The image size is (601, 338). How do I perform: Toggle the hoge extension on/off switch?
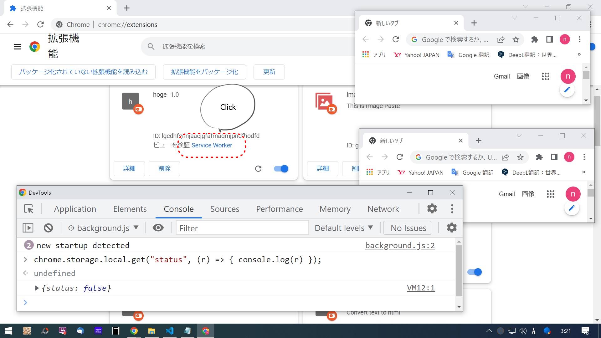(x=281, y=168)
